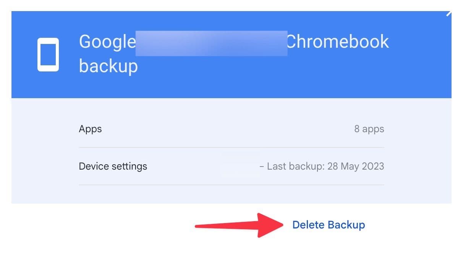Expand the Apps row to see app list
This screenshot has width=463, height=259.
90,129
